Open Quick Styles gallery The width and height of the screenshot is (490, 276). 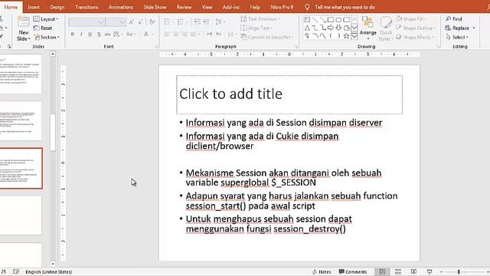pos(386,29)
